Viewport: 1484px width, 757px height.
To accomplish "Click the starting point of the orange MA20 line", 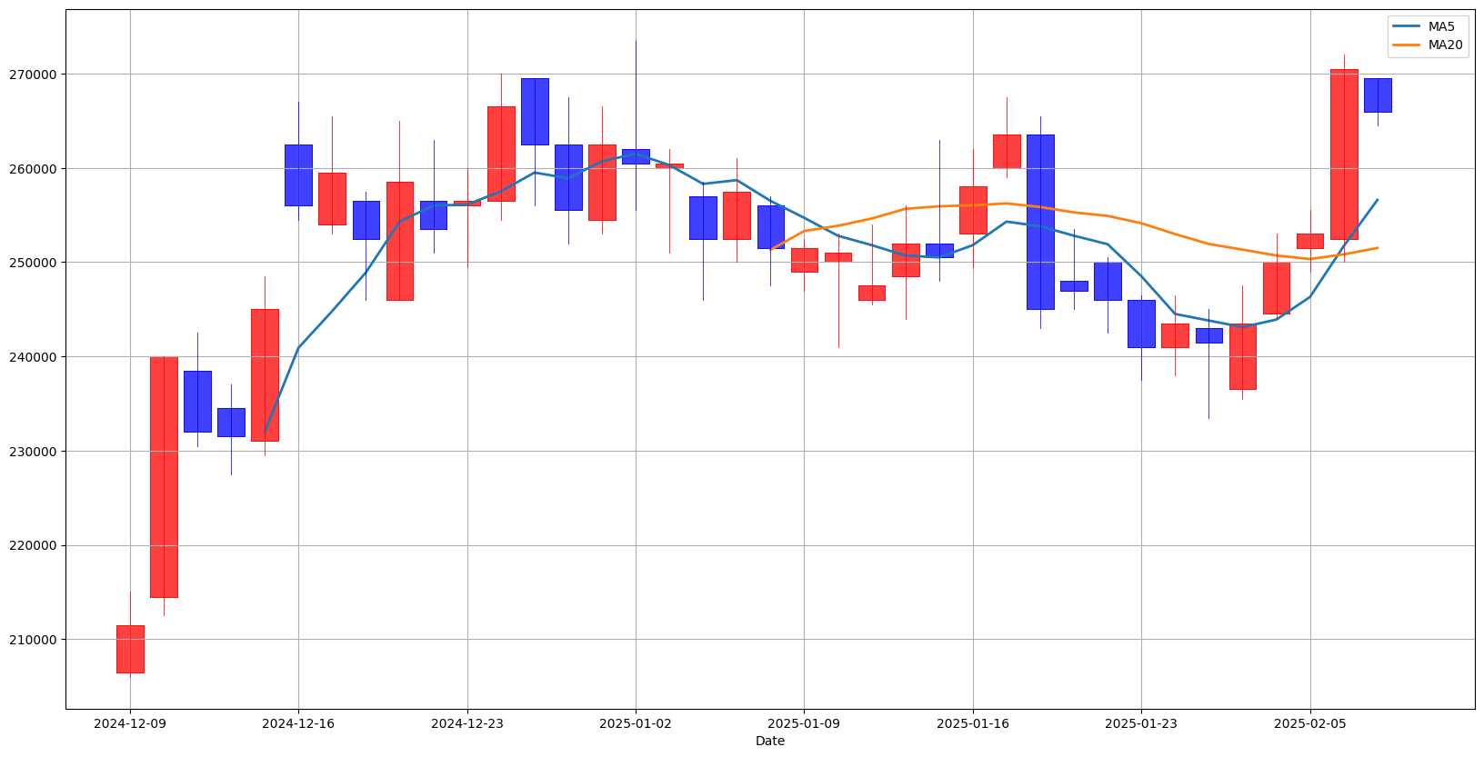I will pyautogui.click(x=771, y=249).
